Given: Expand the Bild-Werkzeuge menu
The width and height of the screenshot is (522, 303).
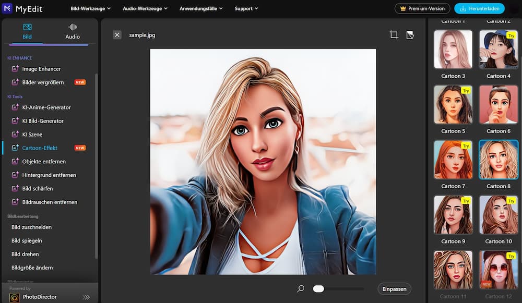Looking at the screenshot, I should (x=90, y=9).
